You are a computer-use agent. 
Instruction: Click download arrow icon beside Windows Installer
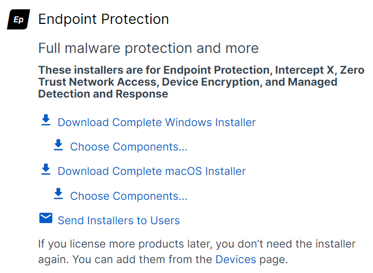pyautogui.click(x=46, y=121)
